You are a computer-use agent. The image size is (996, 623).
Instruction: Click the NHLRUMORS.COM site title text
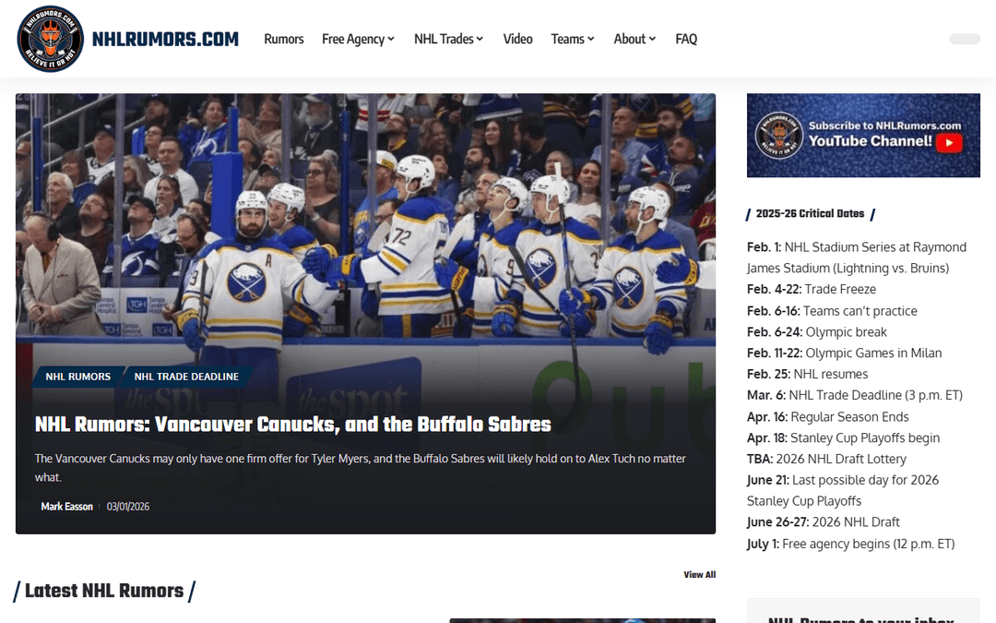[165, 40]
